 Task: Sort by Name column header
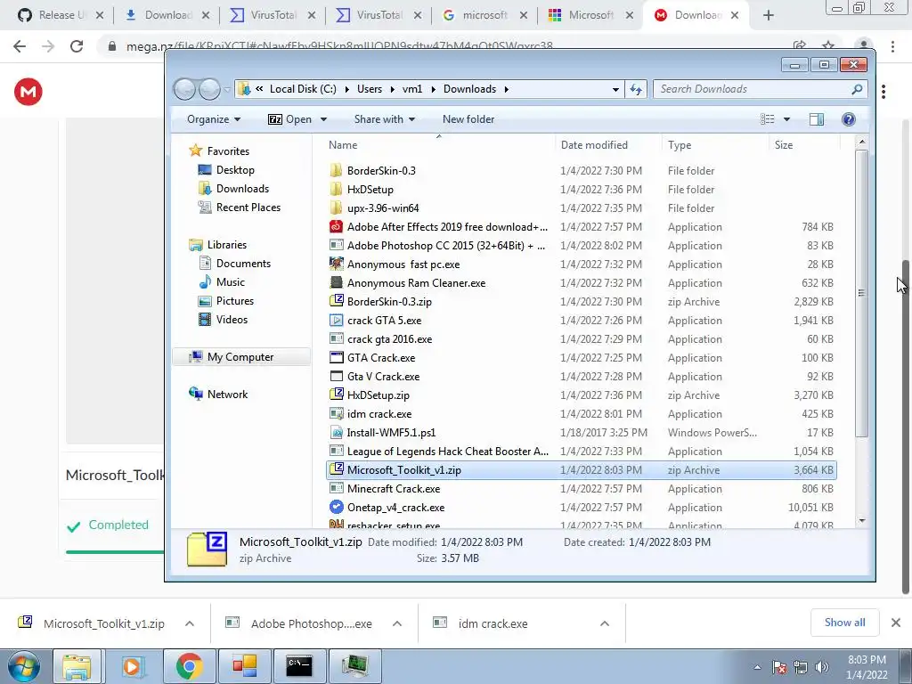point(343,145)
